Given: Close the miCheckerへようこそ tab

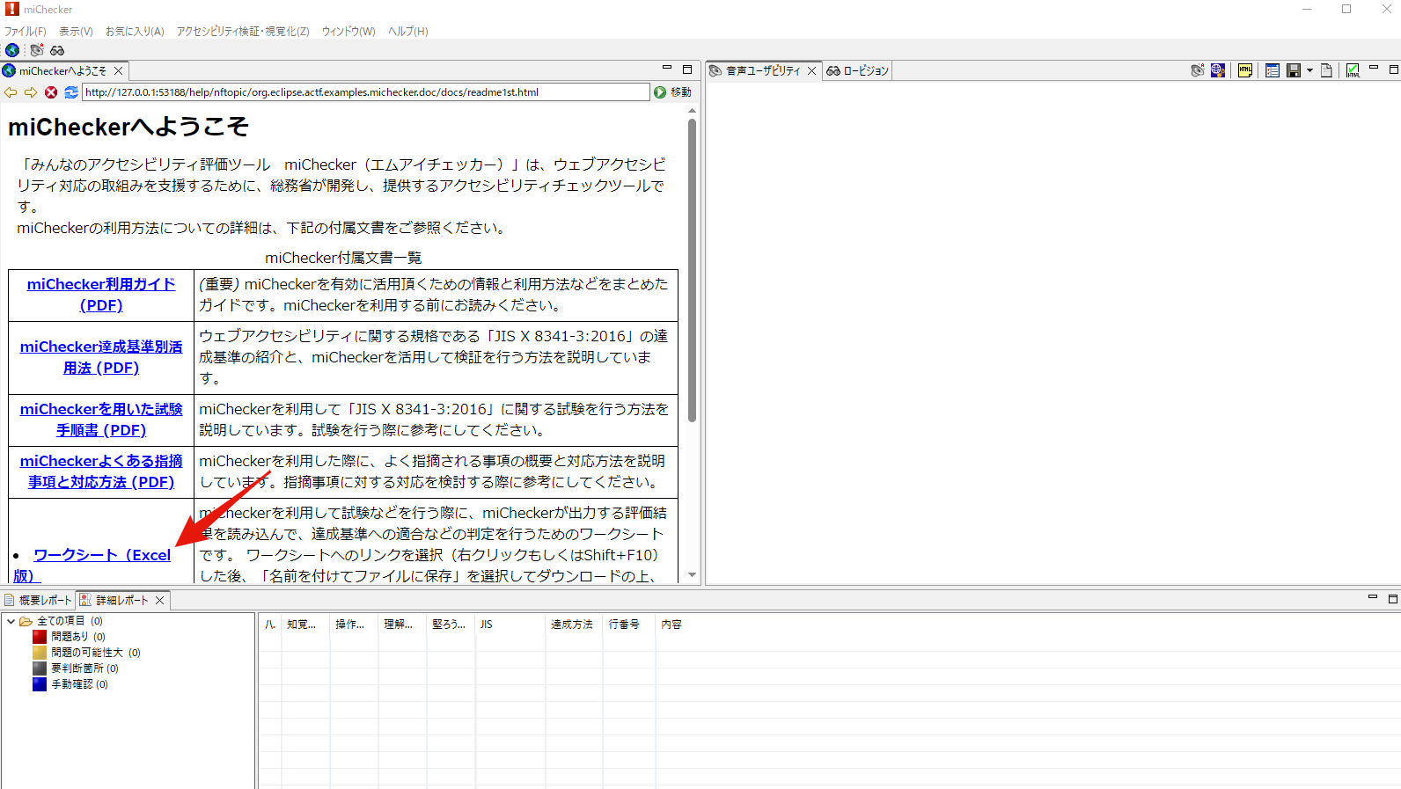Looking at the screenshot, I should pyautogui.click(x=118, y=71).
